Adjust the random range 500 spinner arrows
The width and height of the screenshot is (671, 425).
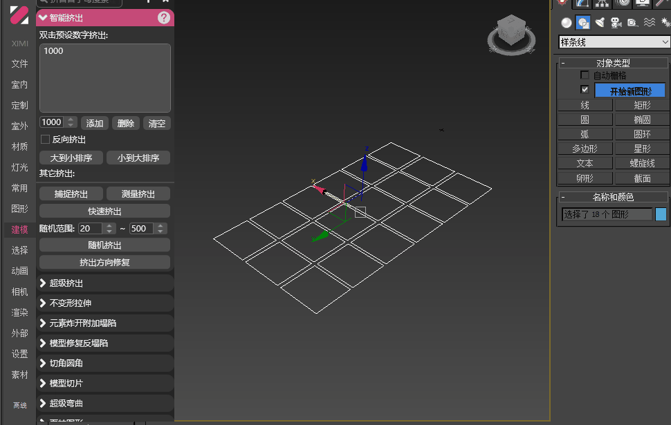tap(160, 228)
